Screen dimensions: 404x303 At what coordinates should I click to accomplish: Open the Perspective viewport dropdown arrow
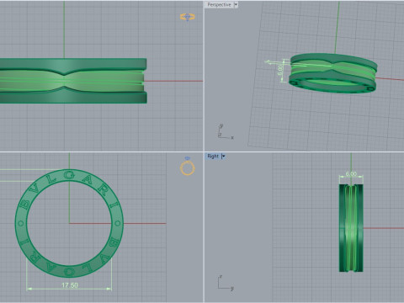point(236,5)
